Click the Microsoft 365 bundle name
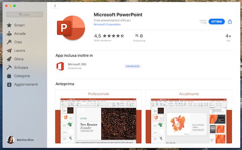The width and height of the screenshot is (242, 150). (77, 64)
